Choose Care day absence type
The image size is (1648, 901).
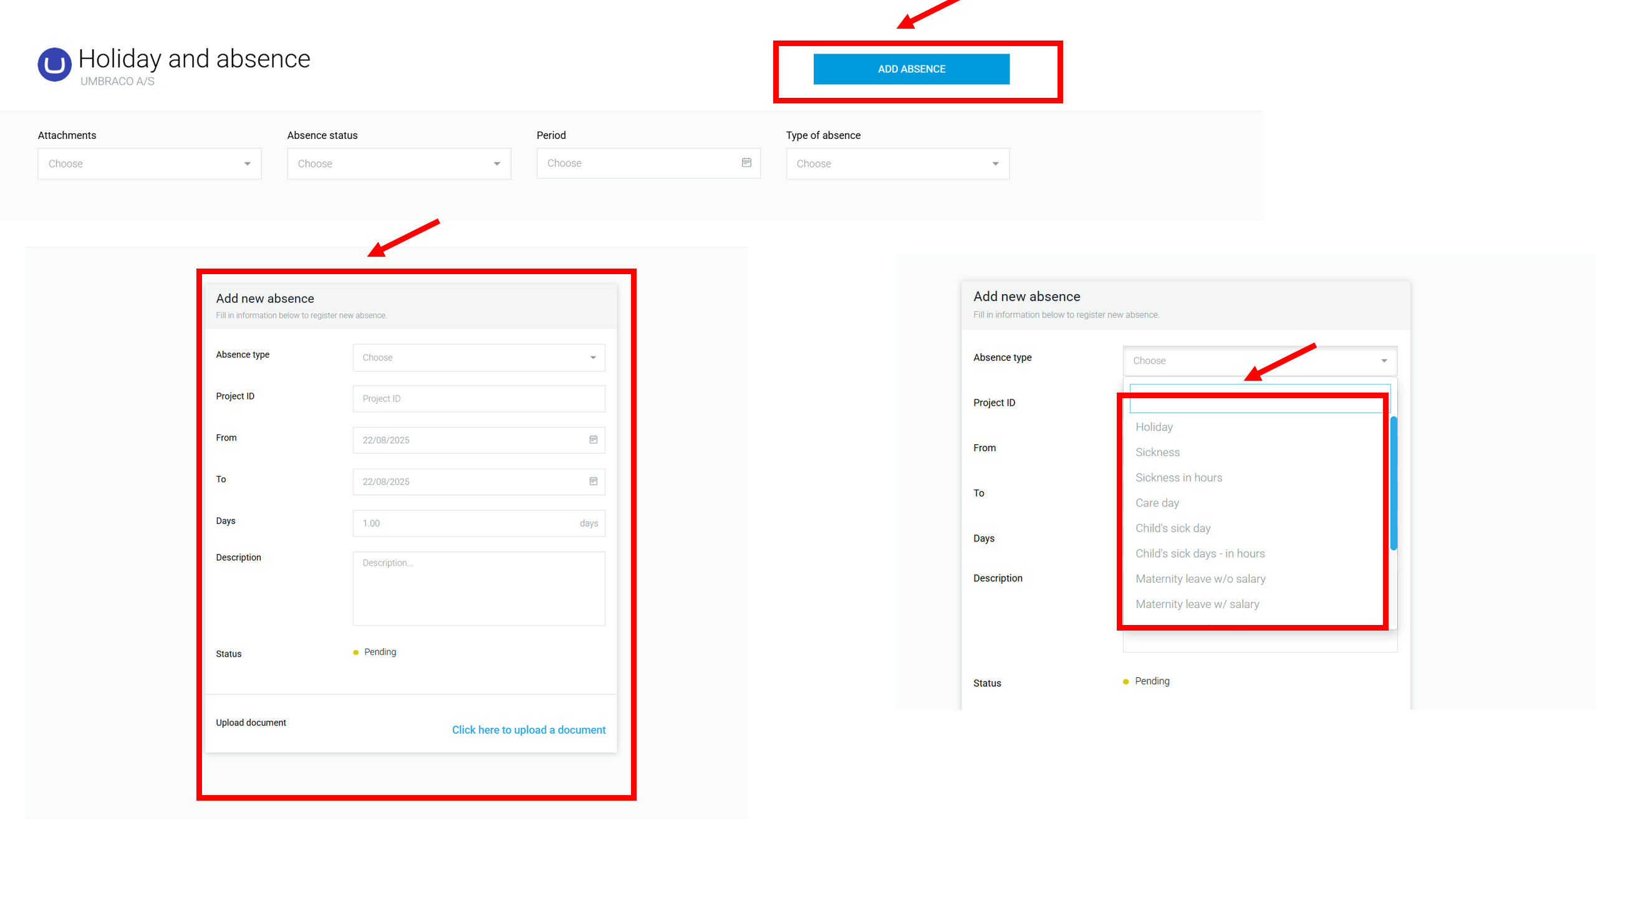pos(1157,503)
